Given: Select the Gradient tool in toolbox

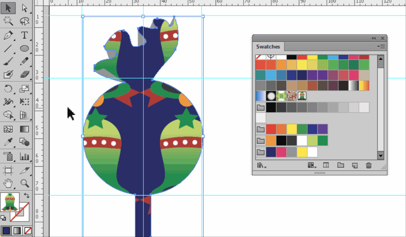Looking at the screenshot, I should point(24,129).
